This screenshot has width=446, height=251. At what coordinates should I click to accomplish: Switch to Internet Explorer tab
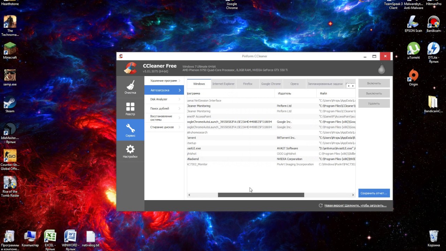[223, 84]
